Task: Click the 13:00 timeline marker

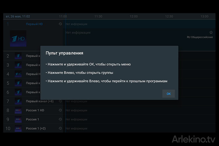Action: pyautogui.click(x=204, y=16)
